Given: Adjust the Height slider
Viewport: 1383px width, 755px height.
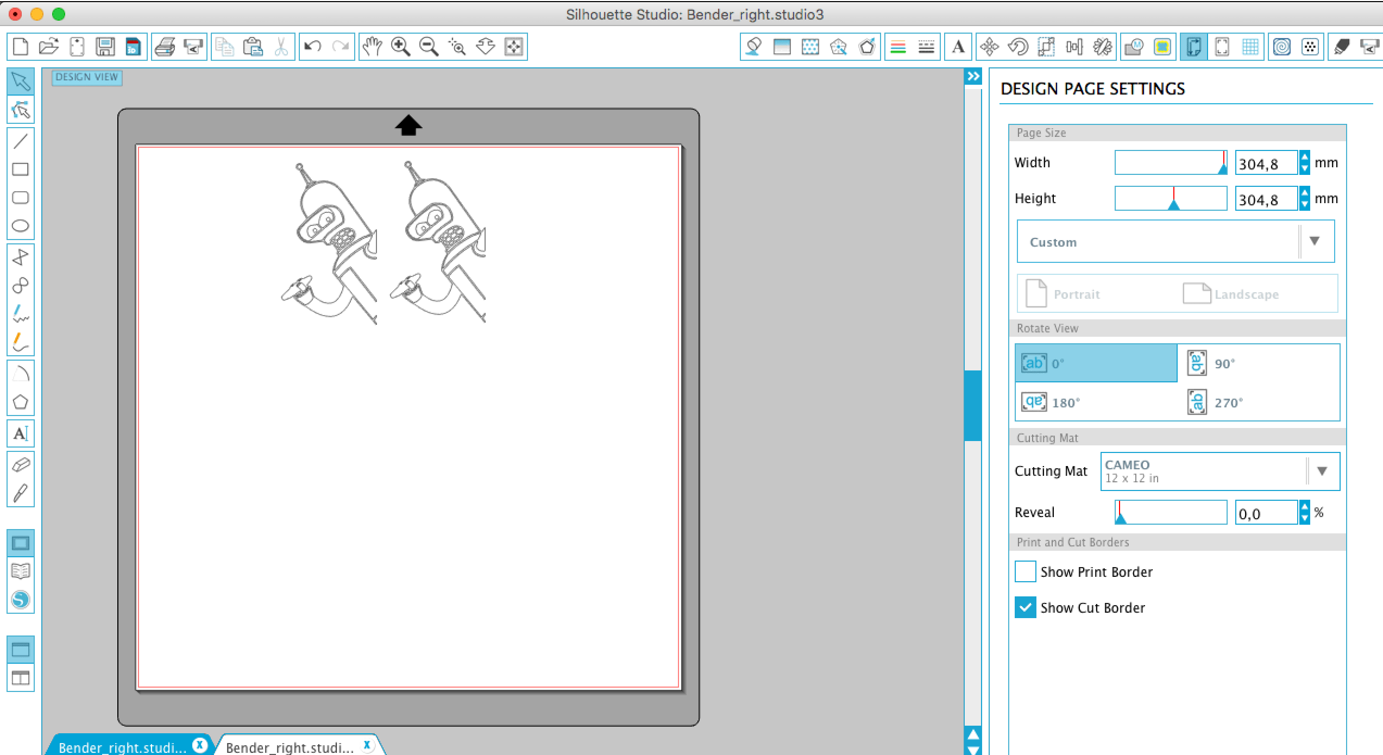Looking at the screenshot, I should [1171, 198].
